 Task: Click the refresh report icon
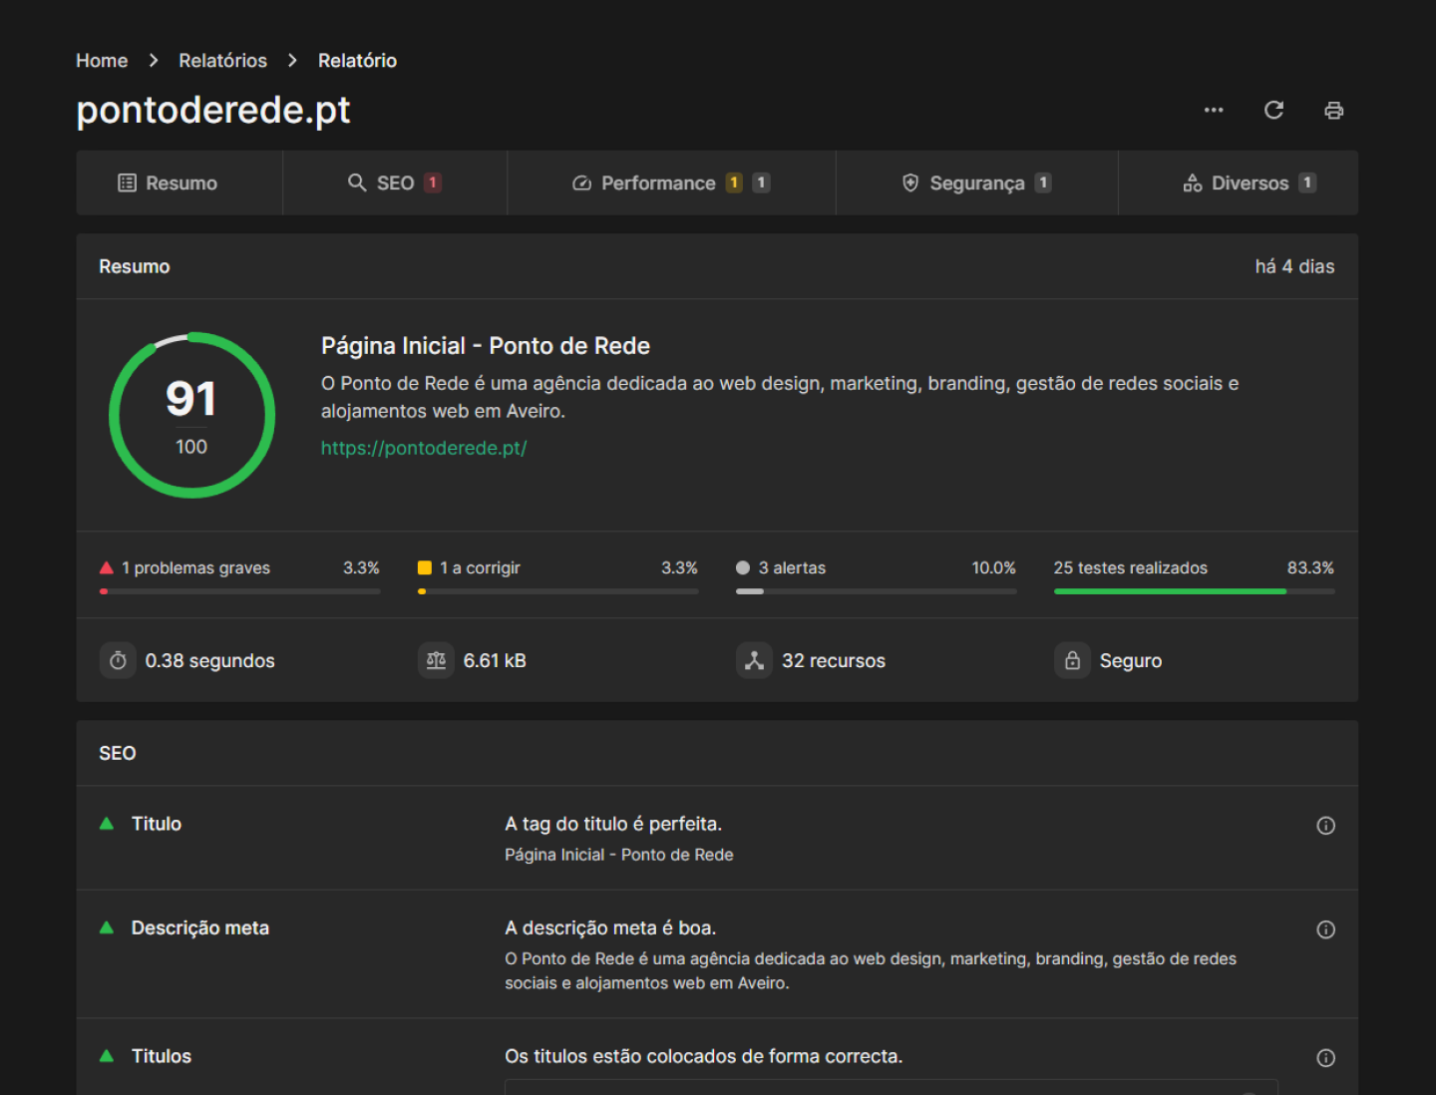click(x=1273, y=110)
